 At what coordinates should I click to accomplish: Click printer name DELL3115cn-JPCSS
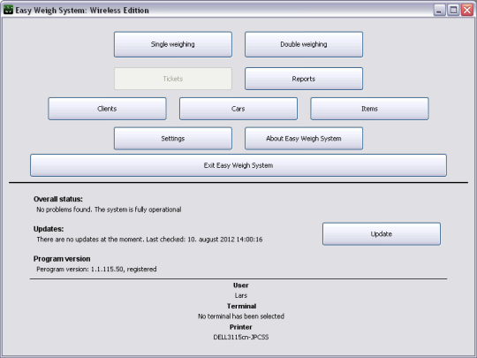click(x=241, y=338)
